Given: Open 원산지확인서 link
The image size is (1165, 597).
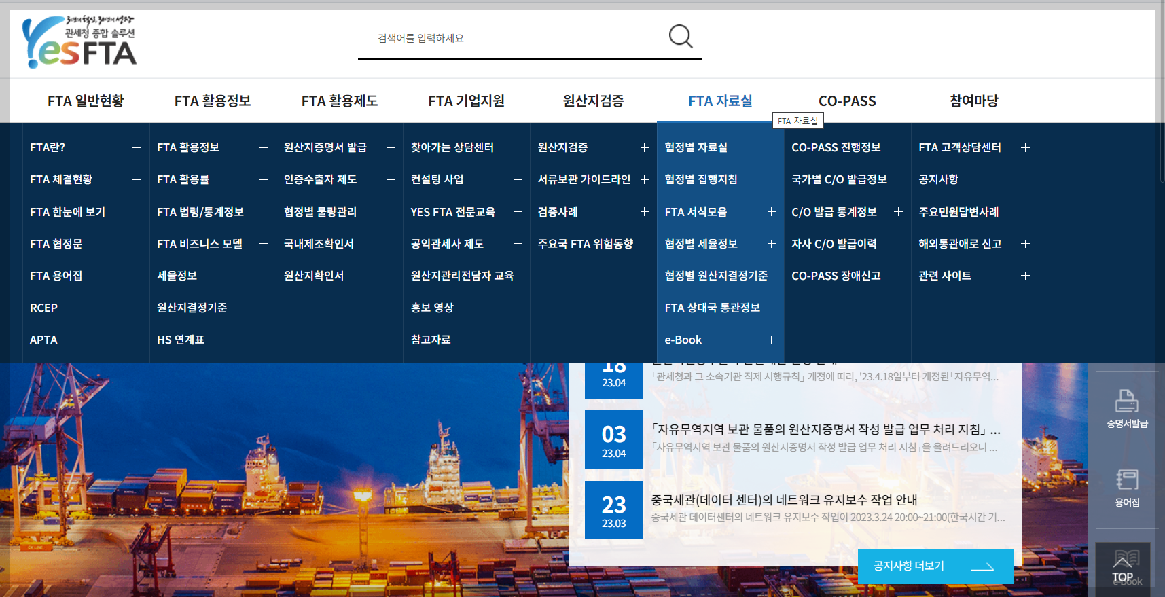Looking at the screenshot, I should coord(313,276).
